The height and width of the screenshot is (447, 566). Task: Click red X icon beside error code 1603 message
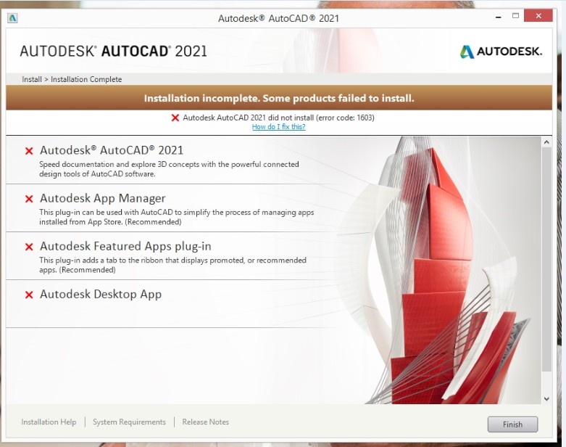coord(175,118)
